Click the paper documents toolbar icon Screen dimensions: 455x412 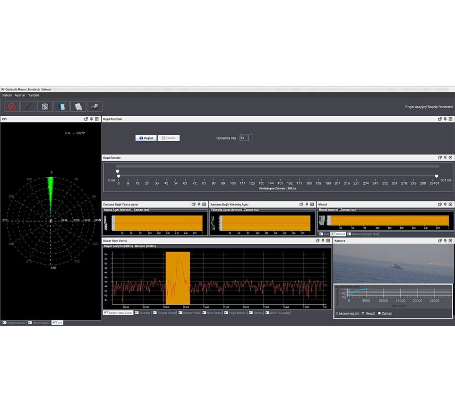[78, 107]
